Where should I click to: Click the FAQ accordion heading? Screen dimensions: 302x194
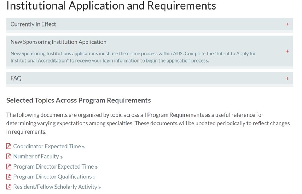click(16, 78)
